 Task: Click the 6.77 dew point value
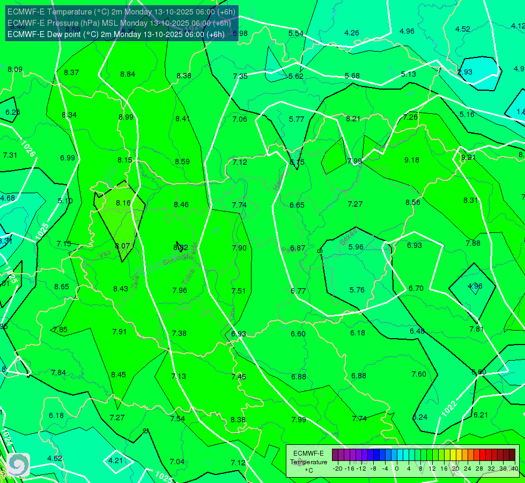coord(298,291)
